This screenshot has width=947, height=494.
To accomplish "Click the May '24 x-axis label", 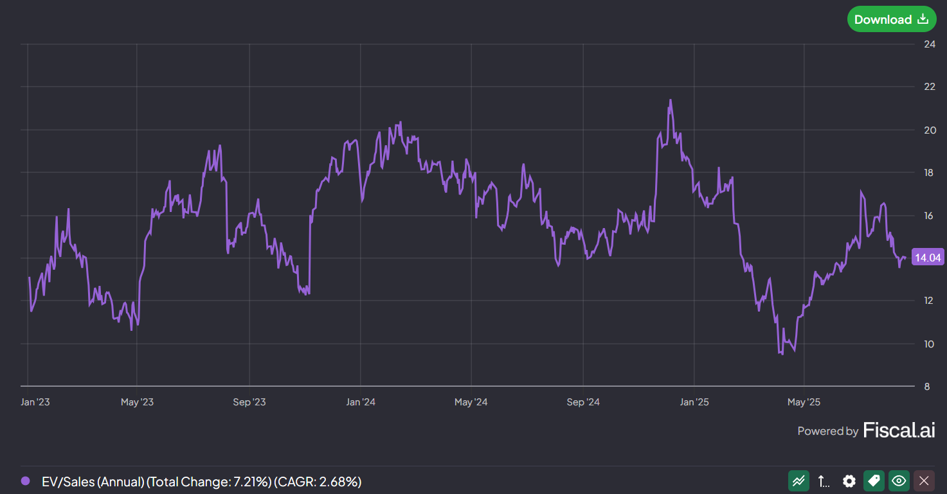I will point(471,402).
